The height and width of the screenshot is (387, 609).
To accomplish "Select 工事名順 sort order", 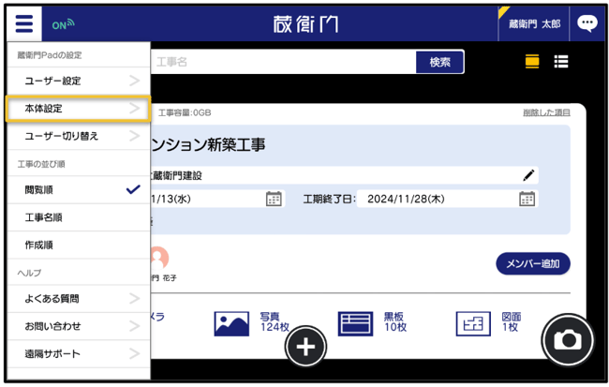I will (79, 217).
